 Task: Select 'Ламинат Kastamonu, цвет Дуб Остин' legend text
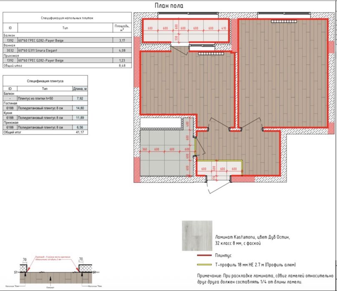[x=252, y=237]
